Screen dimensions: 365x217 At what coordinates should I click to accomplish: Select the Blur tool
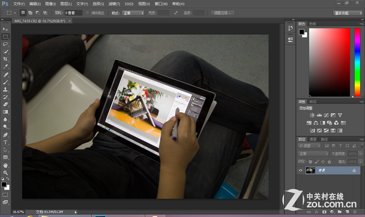(5, 119)
